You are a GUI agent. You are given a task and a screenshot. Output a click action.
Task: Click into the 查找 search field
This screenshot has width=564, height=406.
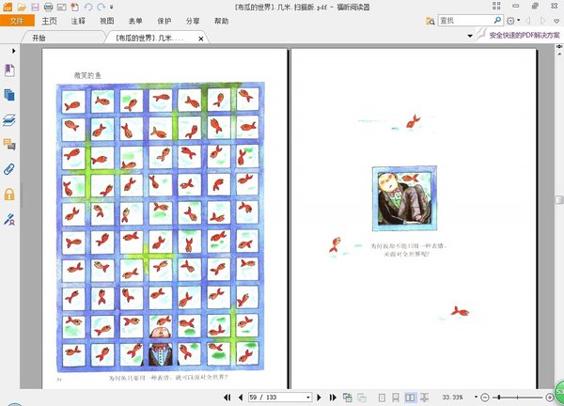(x=465, y=21)
